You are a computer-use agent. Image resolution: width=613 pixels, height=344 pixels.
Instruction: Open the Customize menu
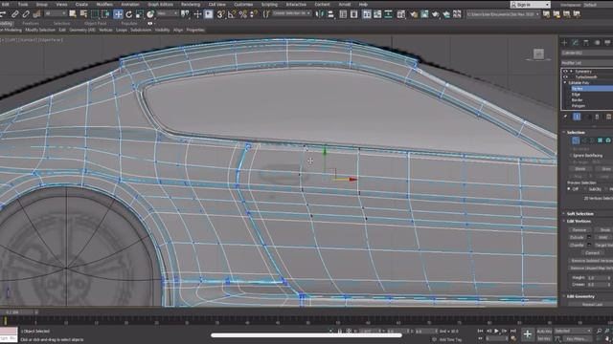click(243, 4)
